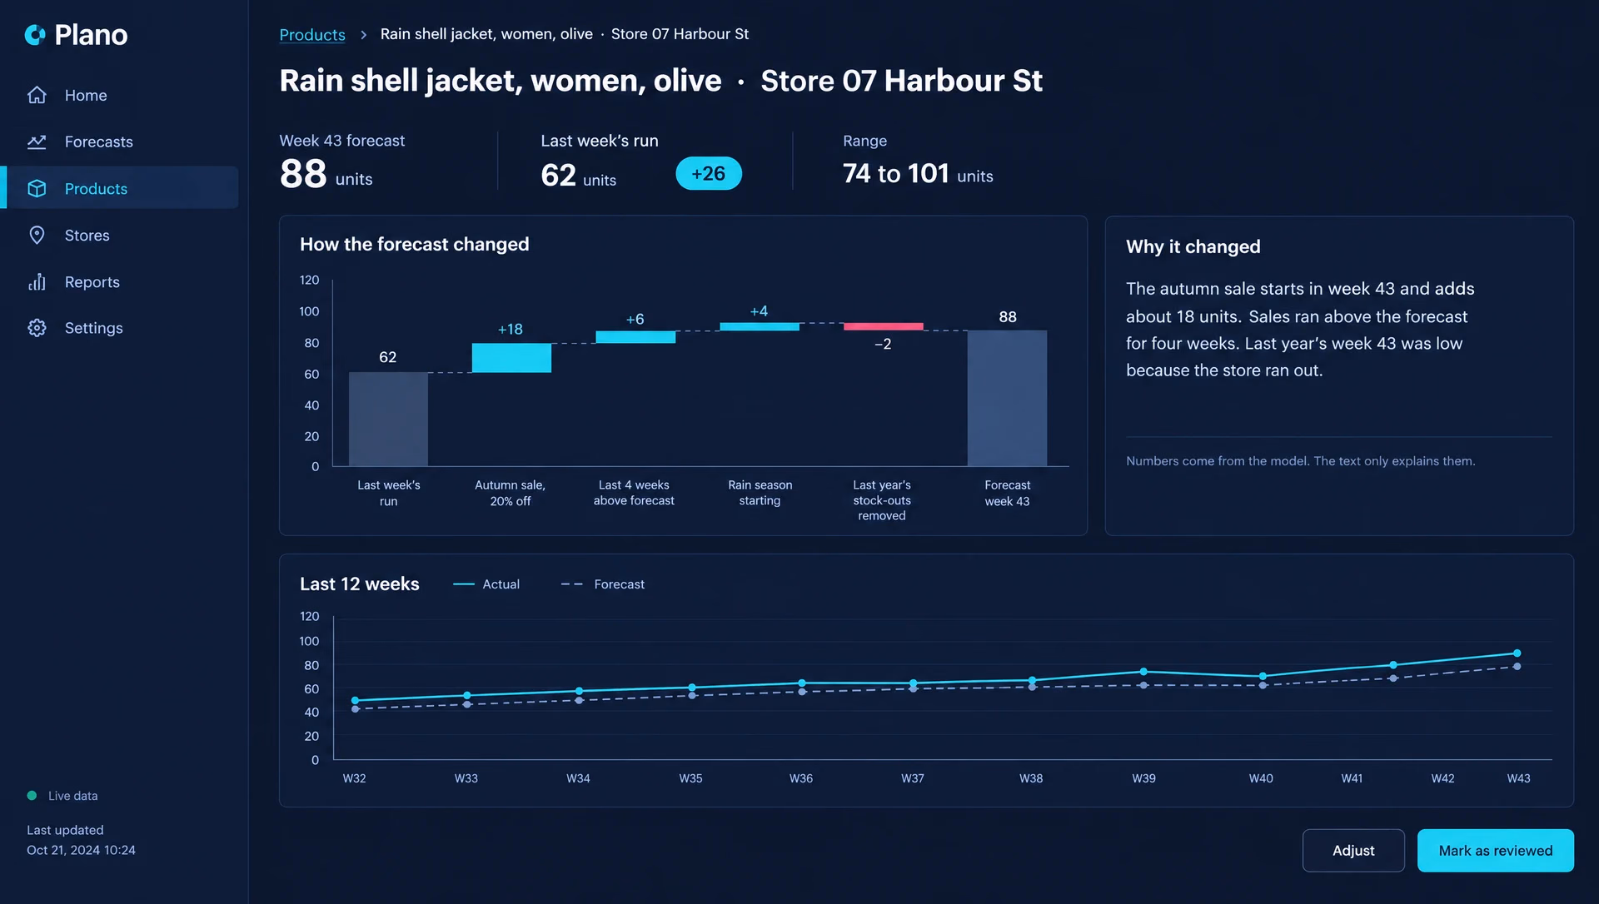Click the W39 actual data point
Image resolution: width=1599 pixels, height=904 pixels.
tap(1143, 672)
